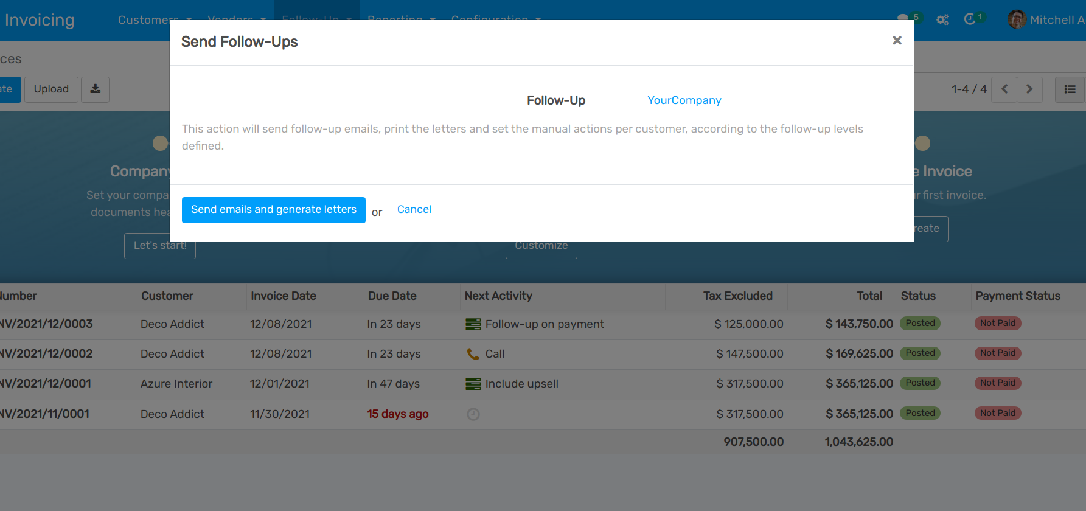1086x511 pixels.
Task: Sort by Payment Status column header
Action: point(1018,296)
